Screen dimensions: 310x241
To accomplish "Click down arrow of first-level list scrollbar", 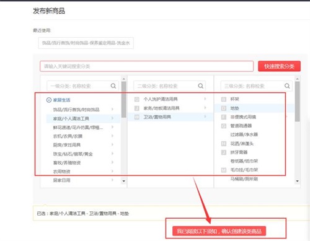I will [x=123, y=181].
